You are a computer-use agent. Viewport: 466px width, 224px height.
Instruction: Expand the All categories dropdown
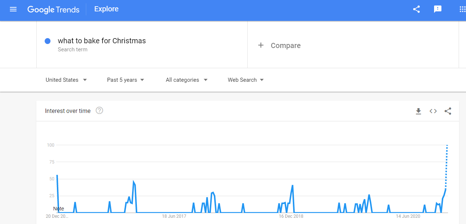click(186, 80)
